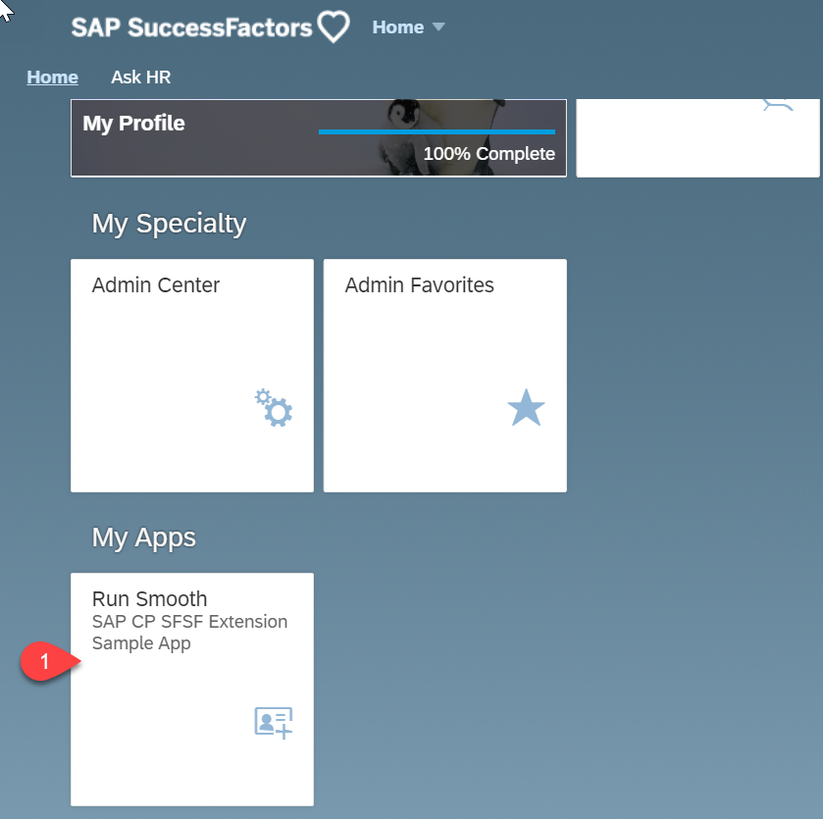Click the SAP SuccessFactors brand text

[x=191, y=27]
